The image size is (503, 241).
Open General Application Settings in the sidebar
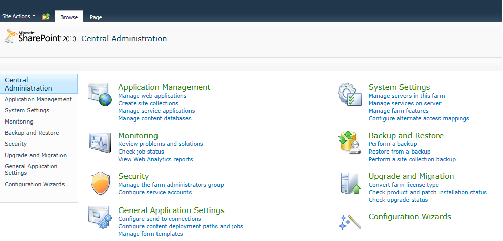pyautogui.click(x=31, y=169)
